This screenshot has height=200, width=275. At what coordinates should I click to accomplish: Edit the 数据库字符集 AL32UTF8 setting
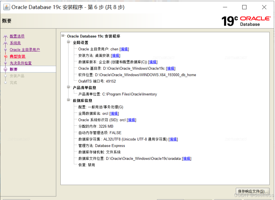[x=173, y=139]
